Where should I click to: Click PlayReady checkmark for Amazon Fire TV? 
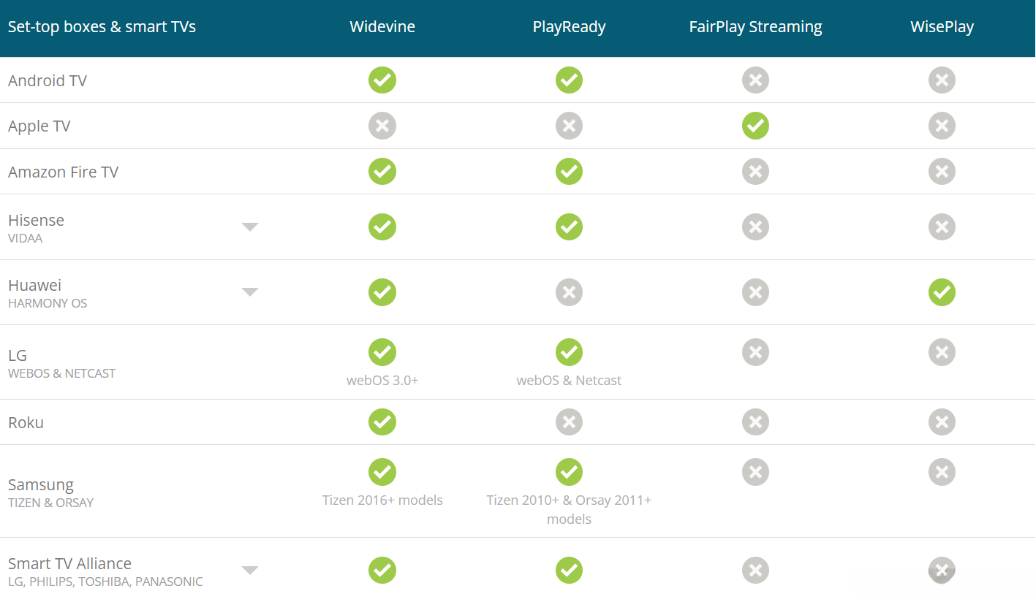pyautogui.click(x=569, y=172)
